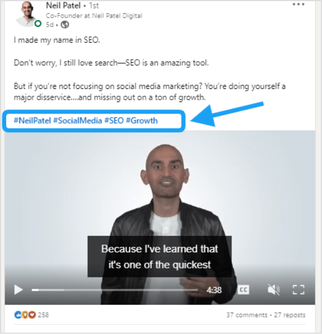322x334 pixels.
Task: Unmute the video using the speaker icon
Action: click(274, 290)
